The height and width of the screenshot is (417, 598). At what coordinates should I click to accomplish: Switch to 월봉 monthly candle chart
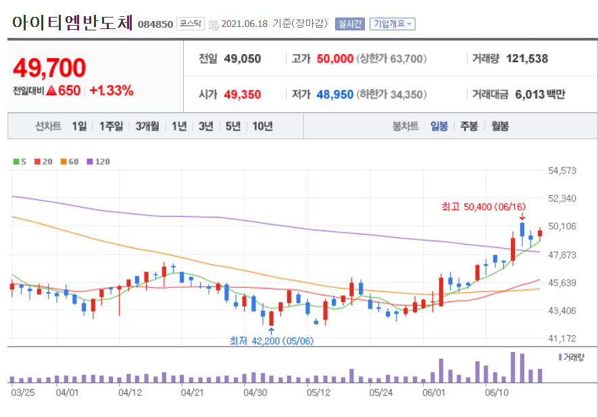pyautogui.click(x=500, y=126)
